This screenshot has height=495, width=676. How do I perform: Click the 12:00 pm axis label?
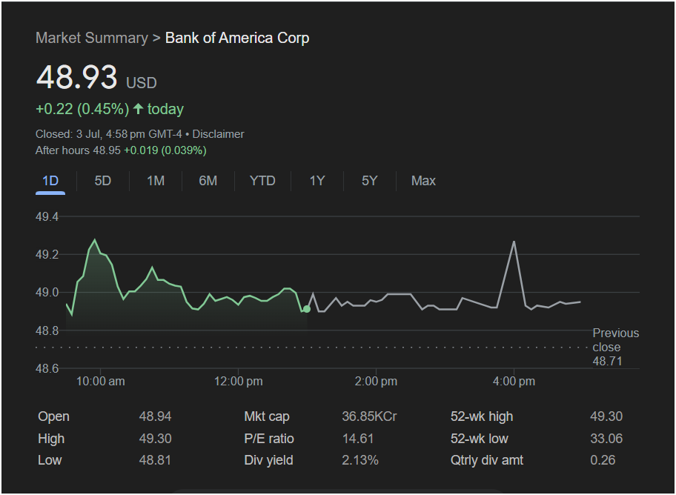239,381
